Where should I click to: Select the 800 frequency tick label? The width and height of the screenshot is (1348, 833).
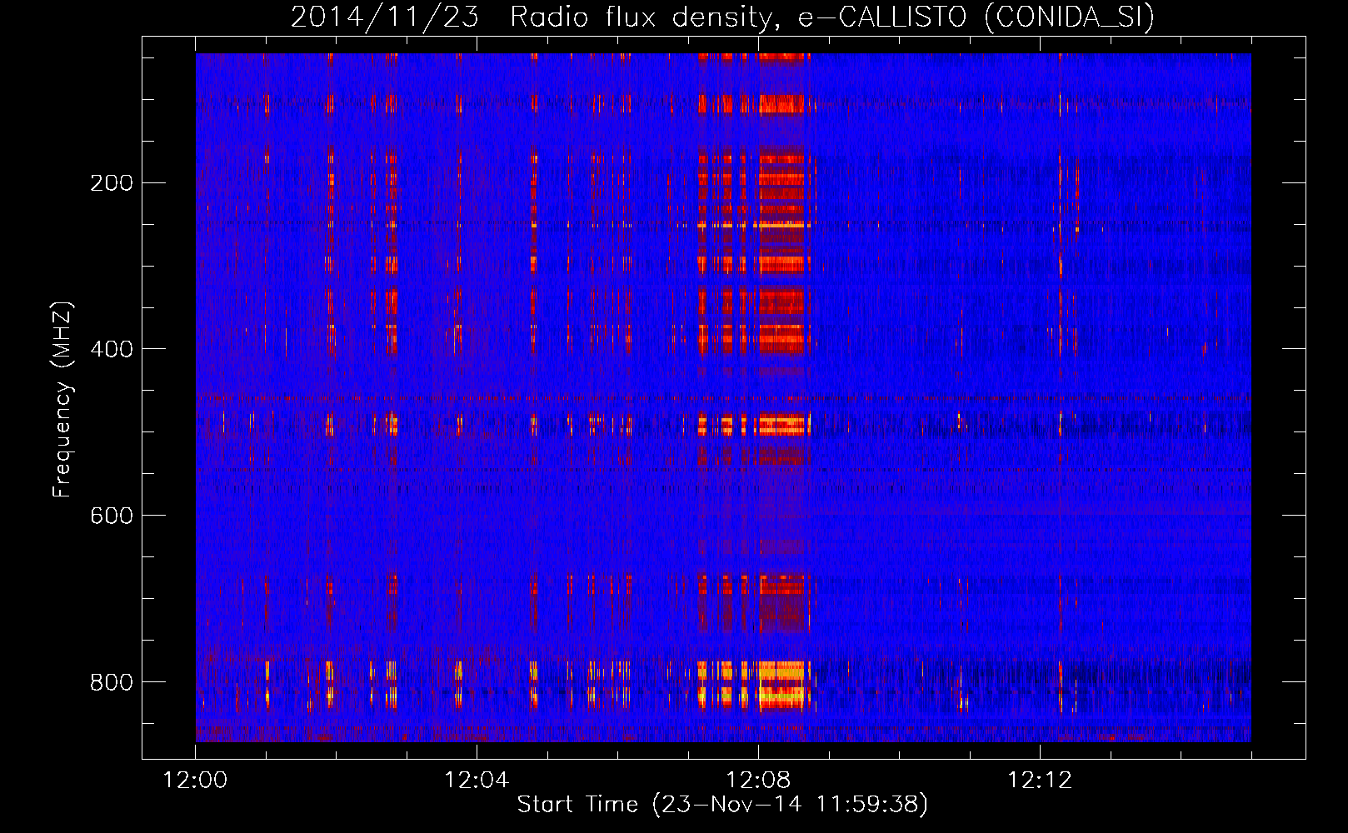112,682
